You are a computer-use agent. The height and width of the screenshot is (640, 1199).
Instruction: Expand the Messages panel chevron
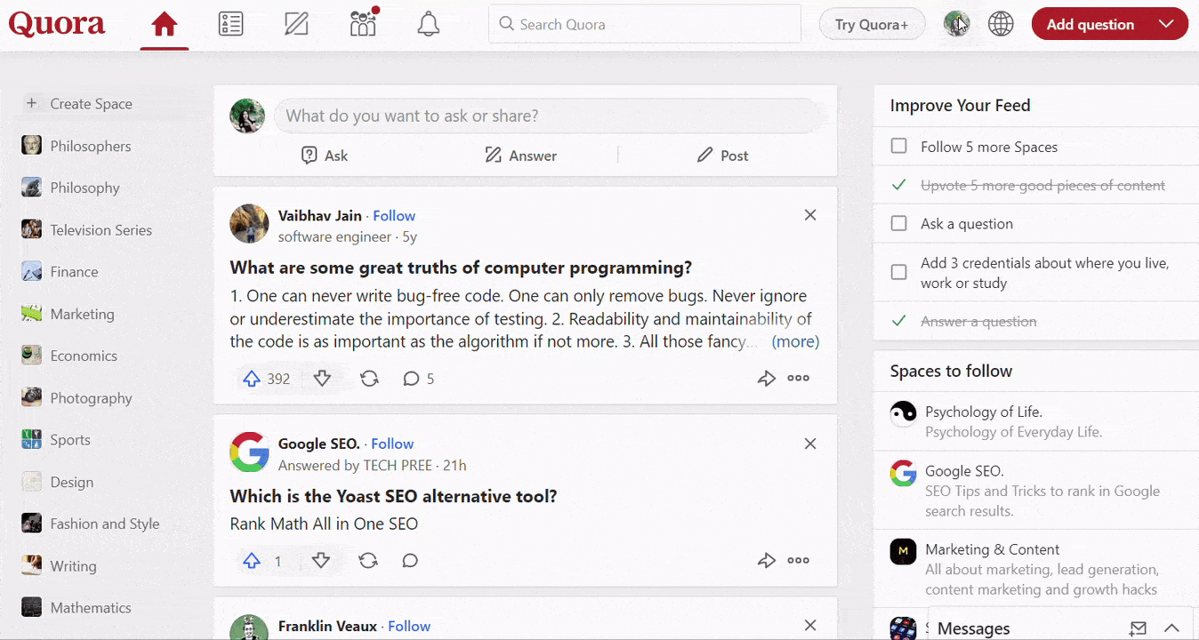1171,628
